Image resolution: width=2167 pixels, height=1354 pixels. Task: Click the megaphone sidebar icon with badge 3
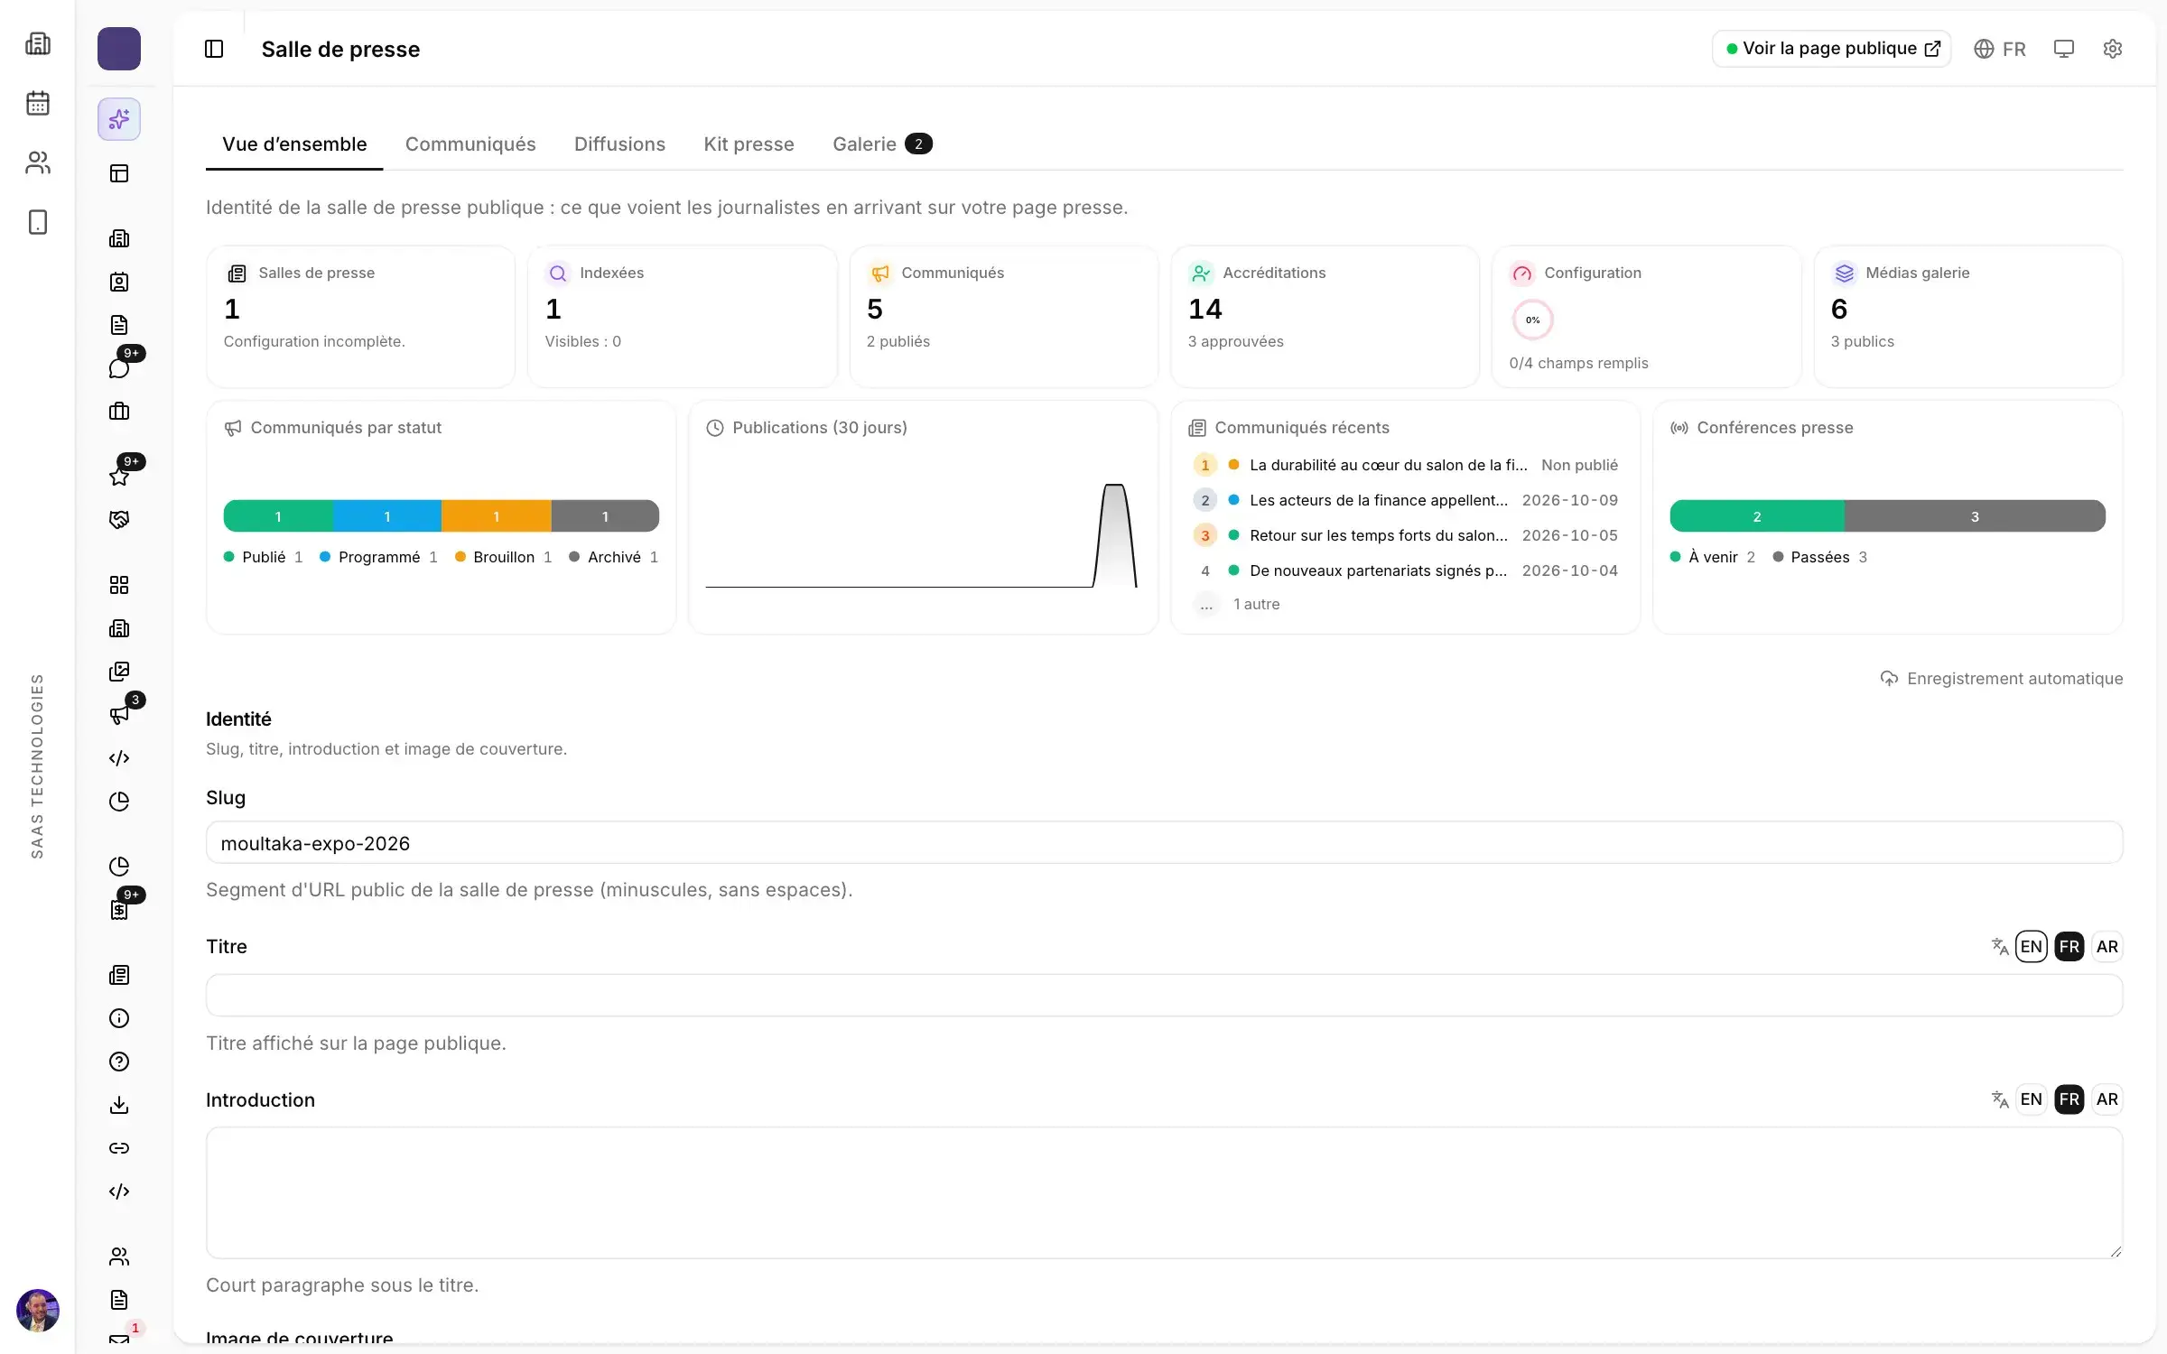click(x=119, y=715)
